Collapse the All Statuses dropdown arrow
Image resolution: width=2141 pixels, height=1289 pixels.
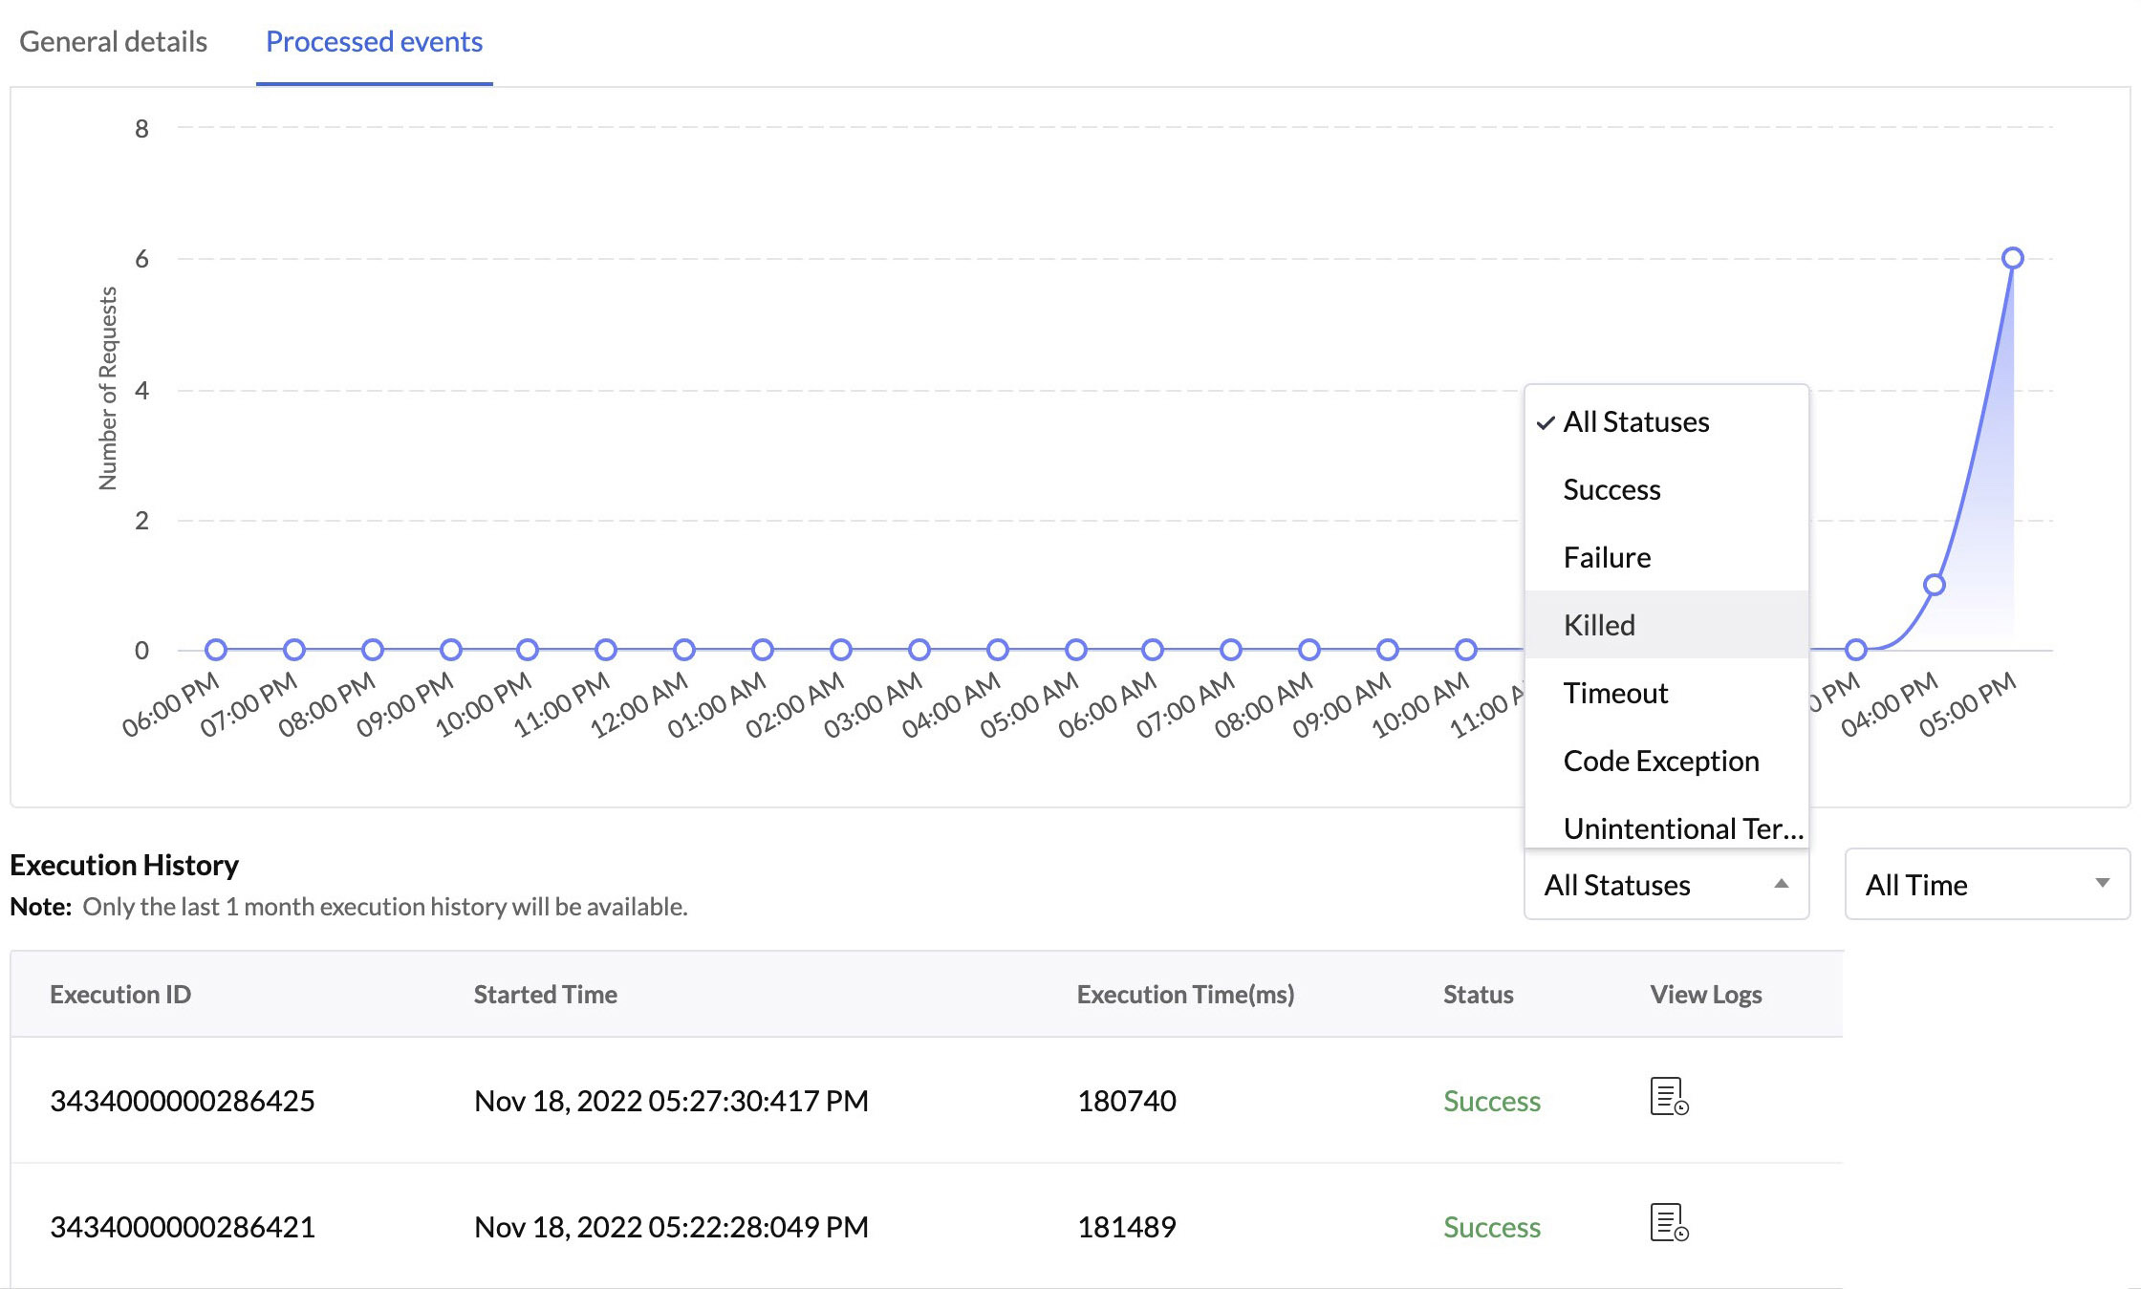pyautogui.click(x=1781, y=884)
